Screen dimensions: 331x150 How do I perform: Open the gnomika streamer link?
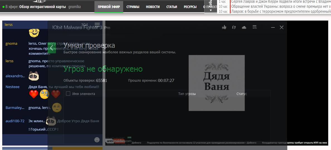click(74, 7)
